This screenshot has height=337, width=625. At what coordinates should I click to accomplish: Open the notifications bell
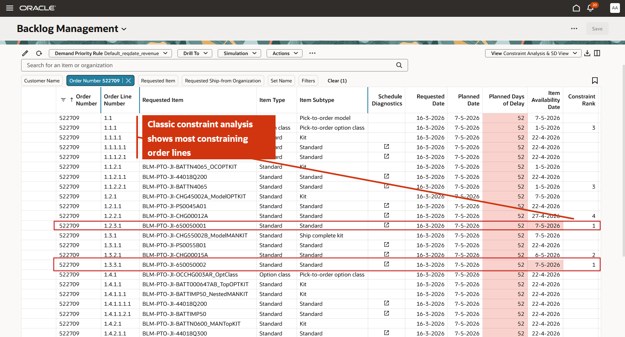point(591,8)
